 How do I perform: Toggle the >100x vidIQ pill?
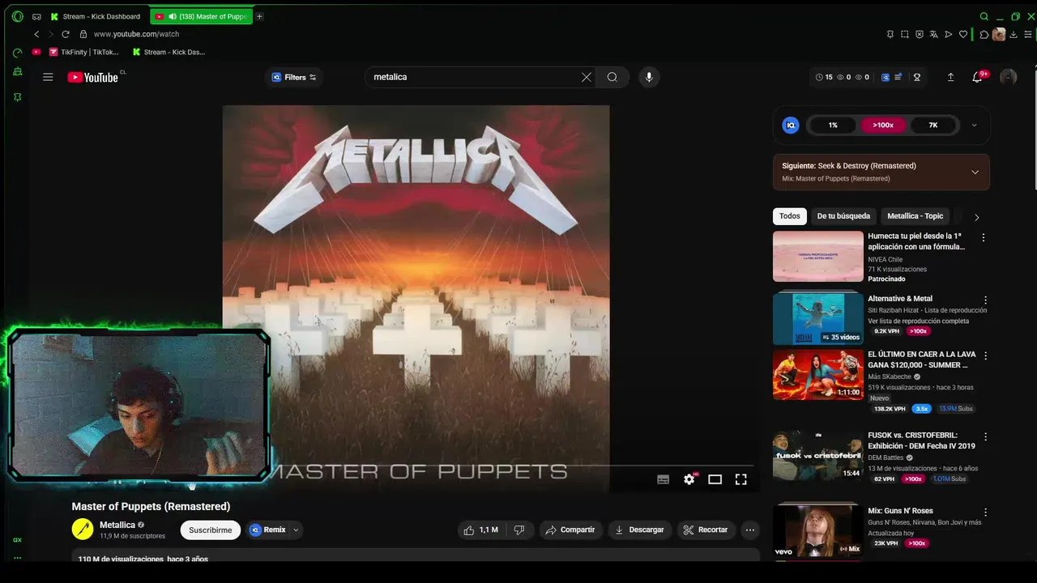pos(883,125)
